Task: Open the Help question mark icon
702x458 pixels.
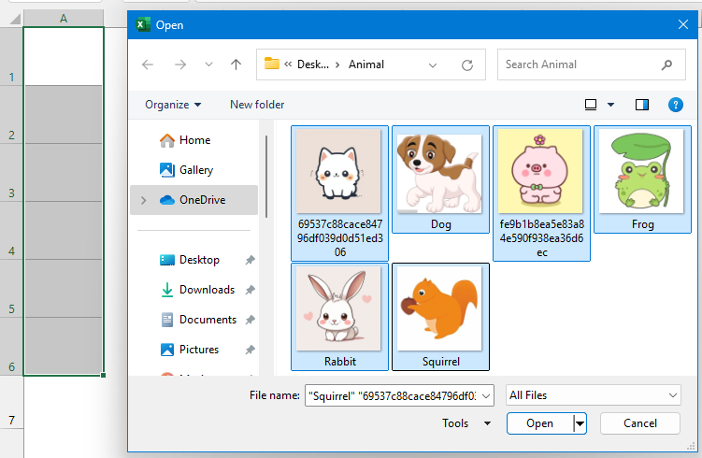Action: [675, 105]
